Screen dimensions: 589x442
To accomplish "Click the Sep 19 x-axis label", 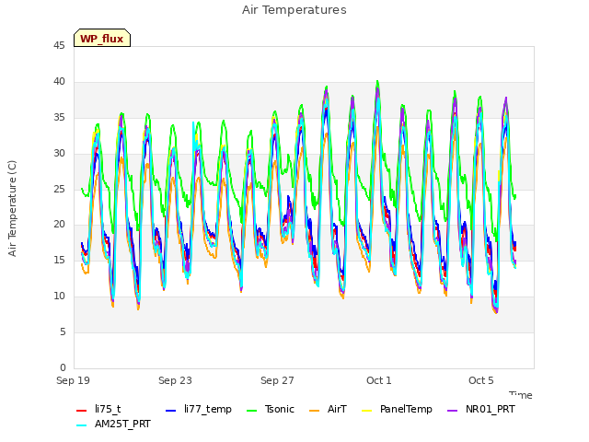I will point(74,380).
